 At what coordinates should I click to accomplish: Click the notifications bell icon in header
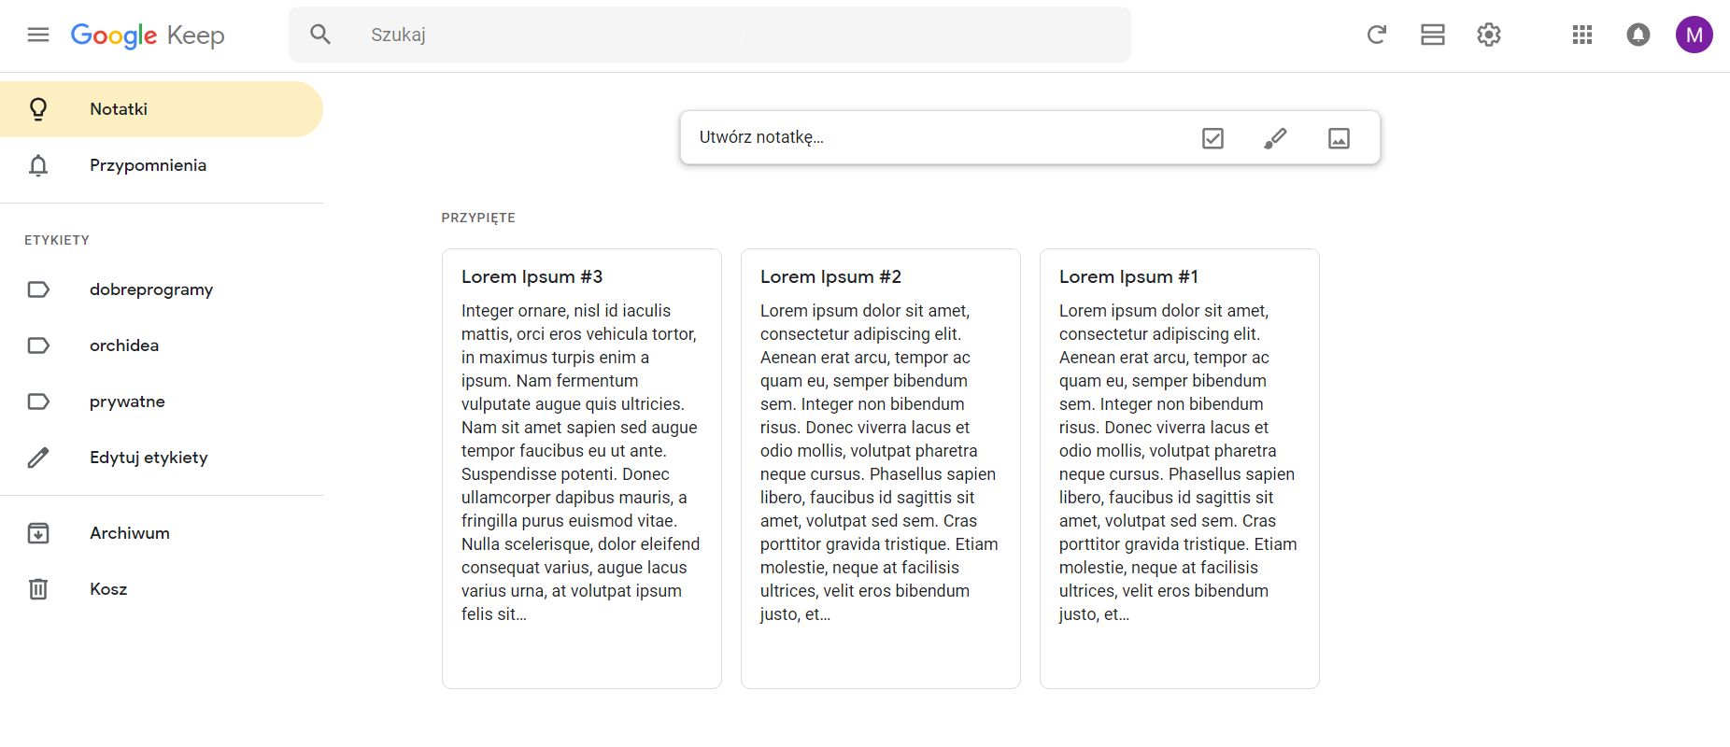point(1638,35)
